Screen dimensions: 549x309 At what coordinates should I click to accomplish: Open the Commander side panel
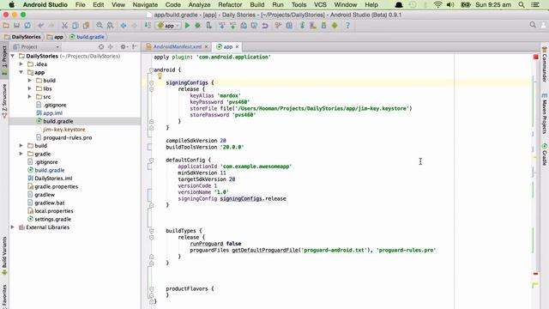point(545,64)
